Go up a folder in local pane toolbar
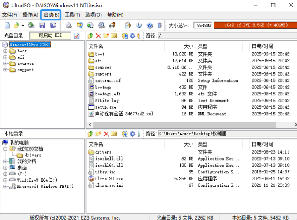The image size is (297, 220). [90, 134]
